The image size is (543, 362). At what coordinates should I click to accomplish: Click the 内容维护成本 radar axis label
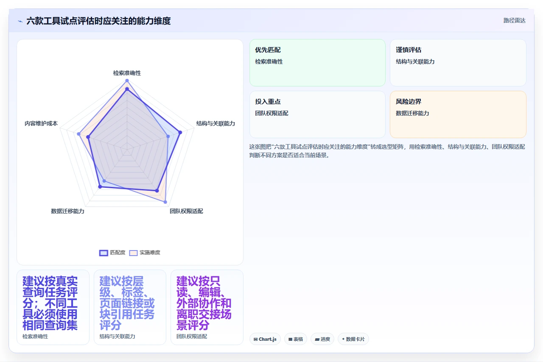[41, 124]
